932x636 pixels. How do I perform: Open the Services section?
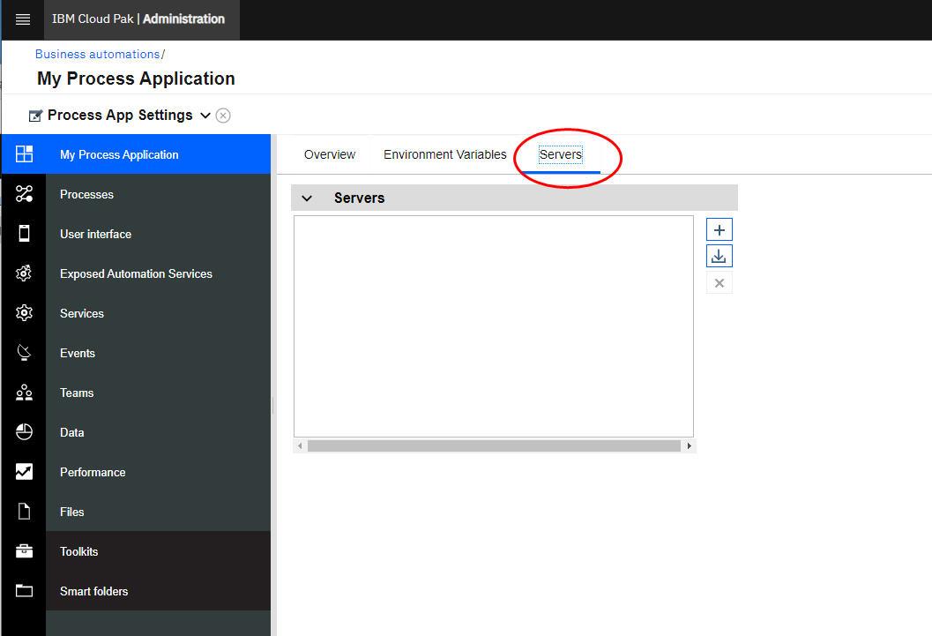pos(81,313)
